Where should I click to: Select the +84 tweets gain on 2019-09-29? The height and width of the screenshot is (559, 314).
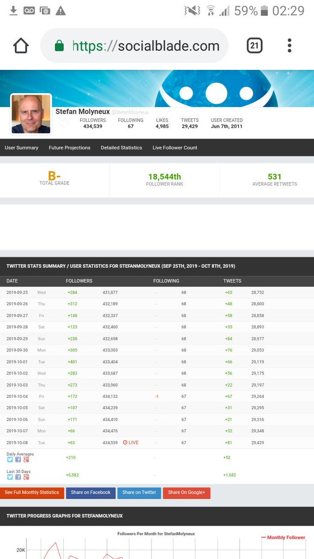click(x=228, y=339)
